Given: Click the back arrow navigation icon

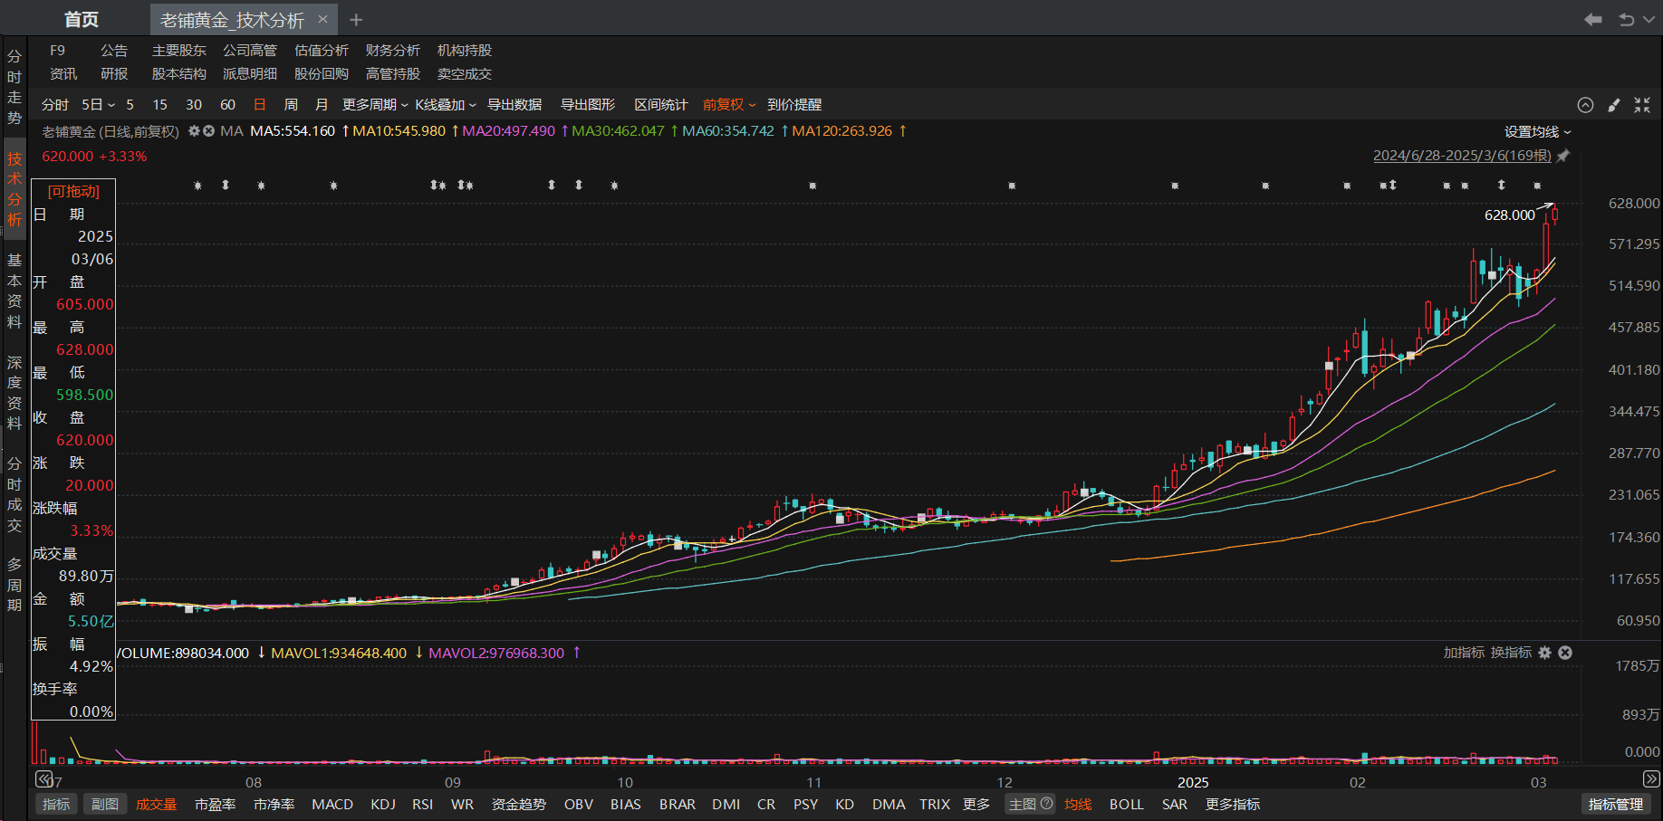Looking at the screenshot, I should tap(1592, 19).
